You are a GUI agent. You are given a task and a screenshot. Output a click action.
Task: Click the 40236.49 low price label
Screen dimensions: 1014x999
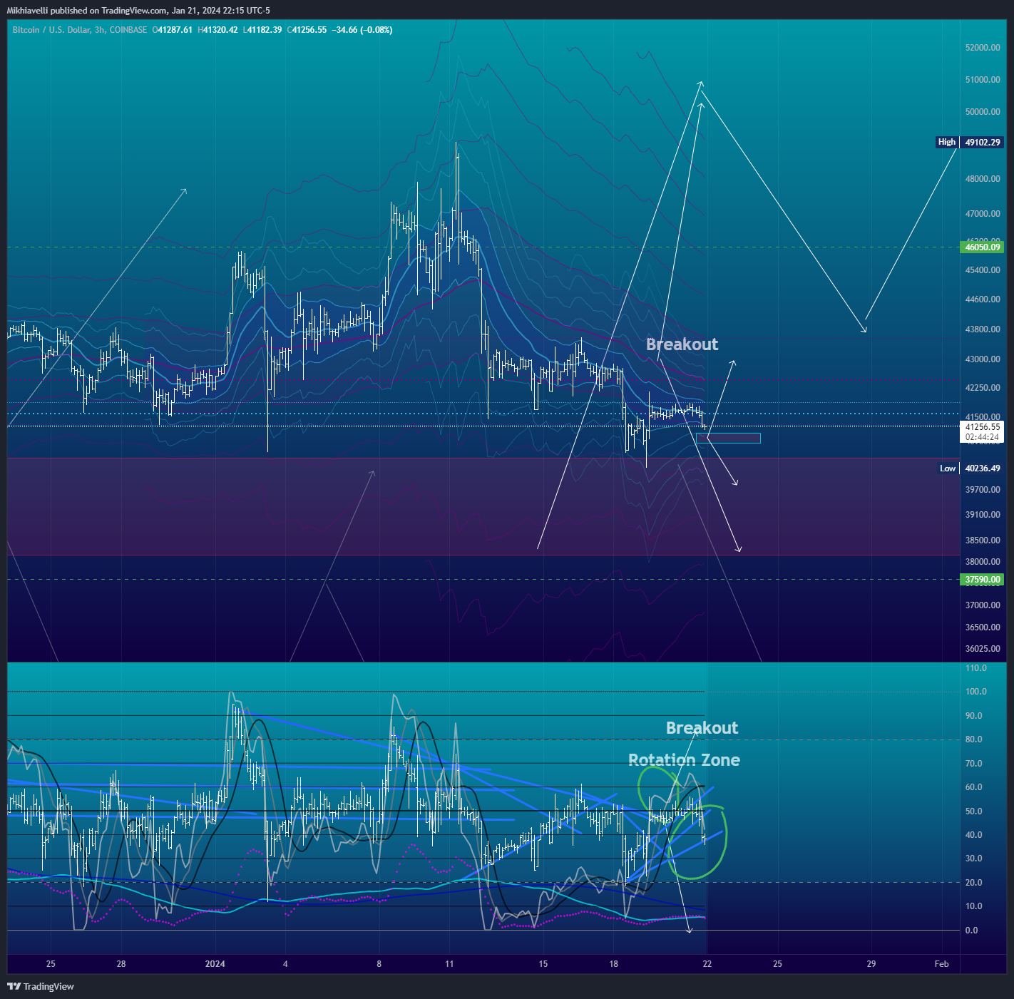[x=982, y=468]
